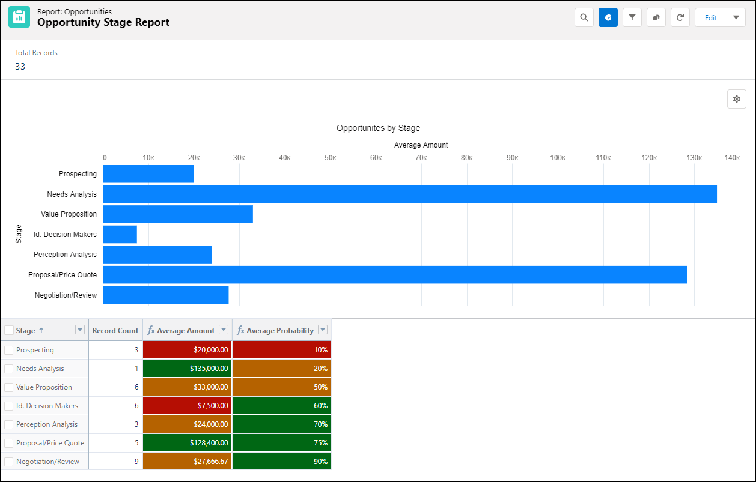The height and width of the screenshot is (482, 756).
Task: Click the Edit button
Action: (710, 17)
